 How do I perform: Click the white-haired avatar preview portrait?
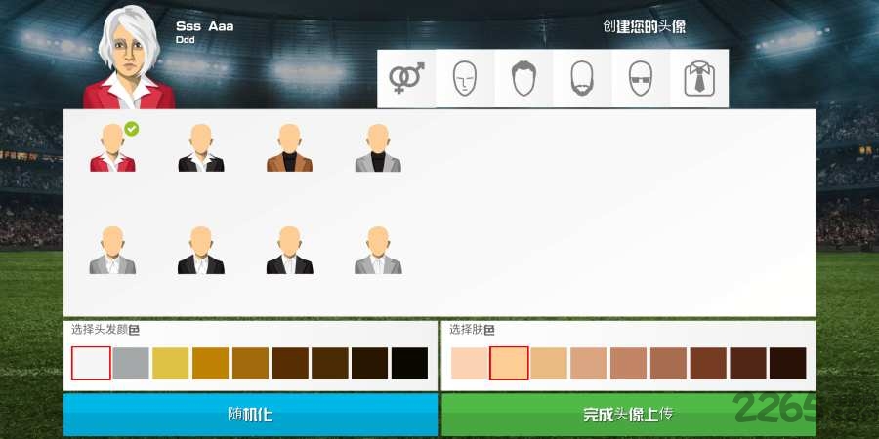[130, 58]
